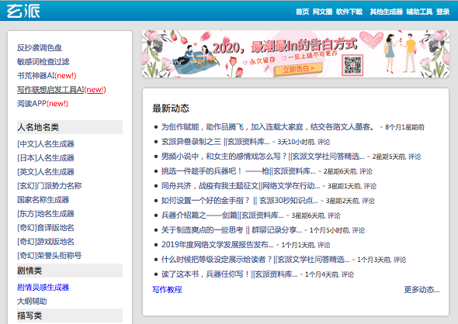Open 剧情灵感生成器 link
Viewport: 458px width, 324px height.
(x=43, y=288)
